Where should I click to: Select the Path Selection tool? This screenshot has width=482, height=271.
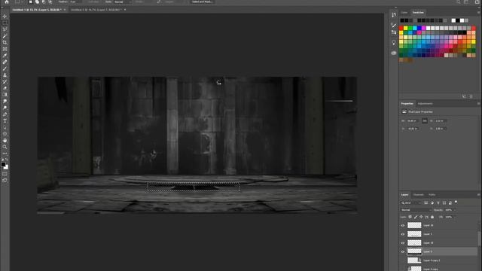[5, 127]
